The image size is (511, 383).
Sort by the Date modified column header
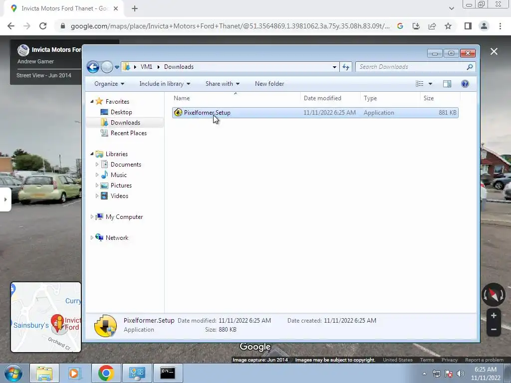point(330,98)
